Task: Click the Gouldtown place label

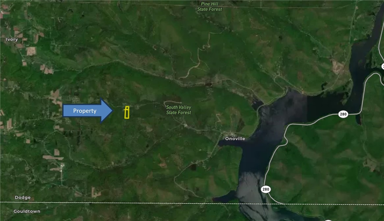Action: pyautogui.click(x=27, y=211)
